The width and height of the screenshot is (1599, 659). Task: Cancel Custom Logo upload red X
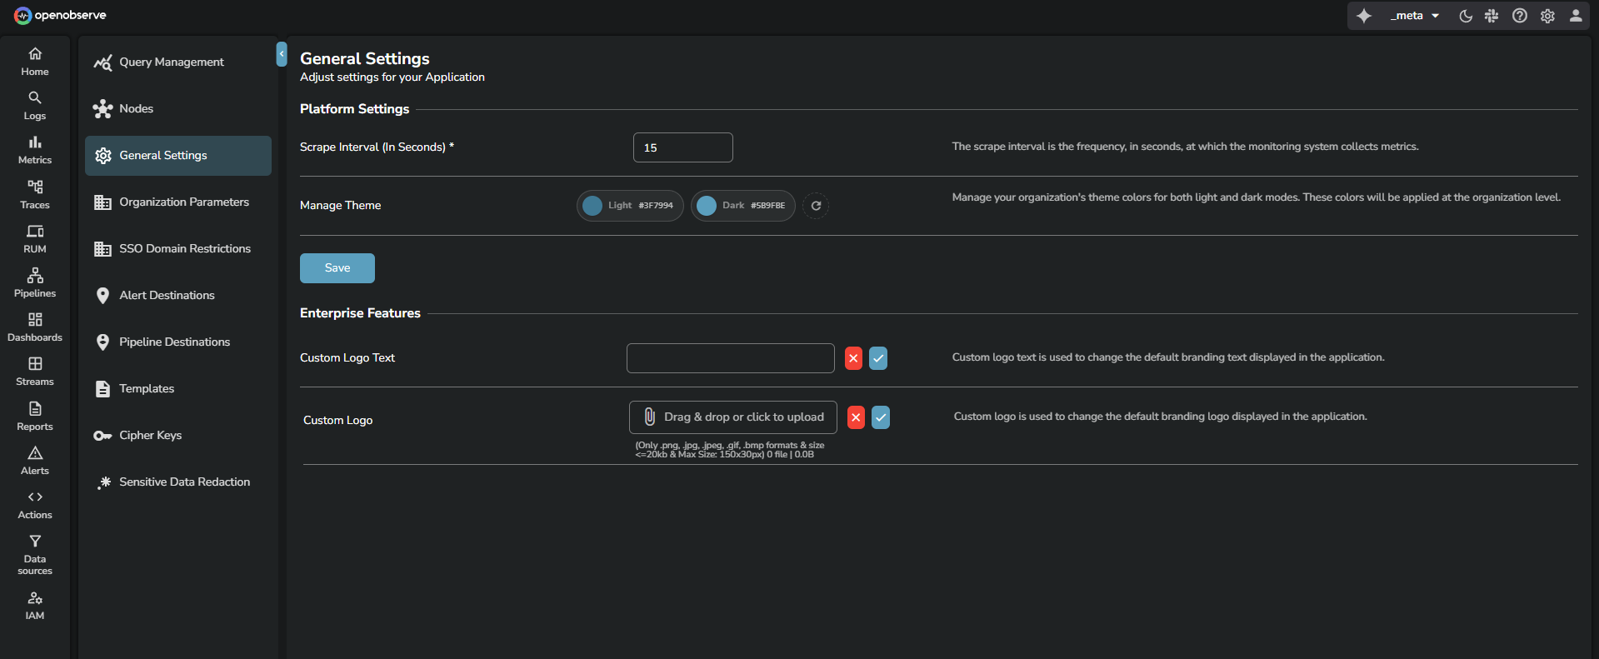click(856, 417)
